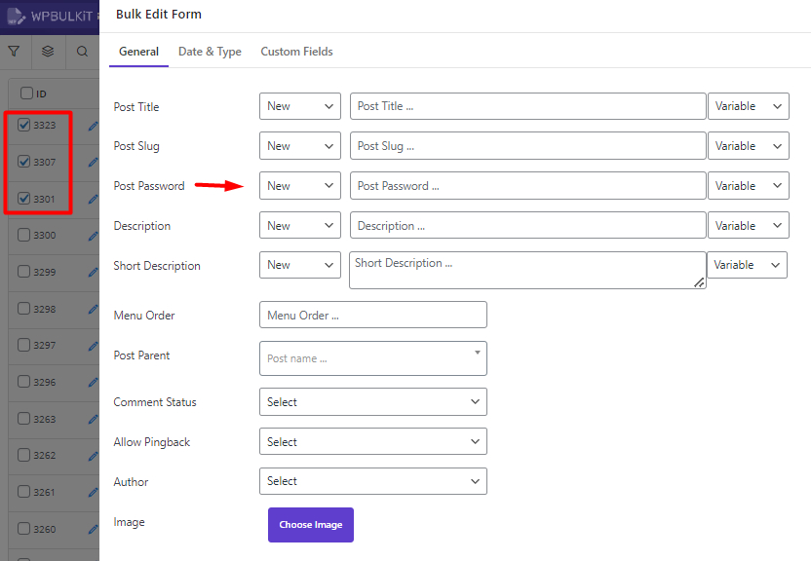Viewport: 811px width, 561px height.
Task: Open the layers stack icon in the toolbar
Action: 48,51
